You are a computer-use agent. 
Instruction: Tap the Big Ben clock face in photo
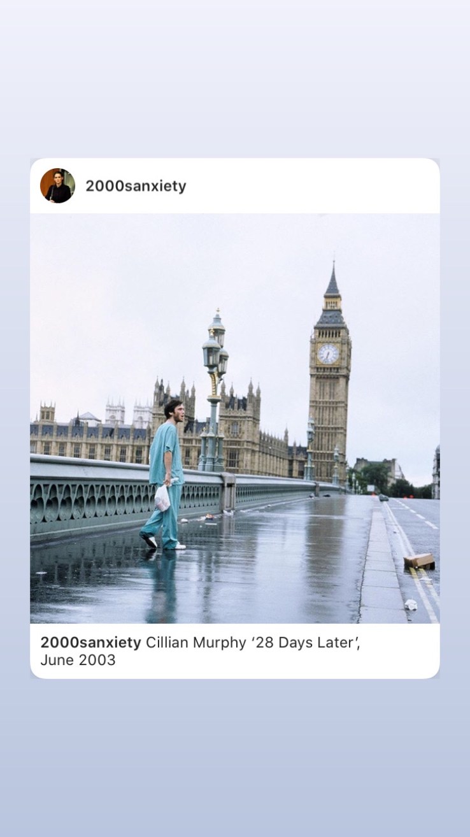tap(328, 354)
